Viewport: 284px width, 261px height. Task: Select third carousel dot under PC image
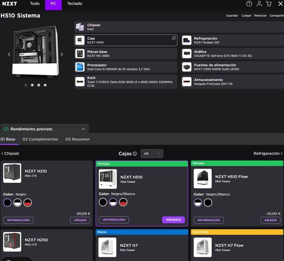coord(39,85)
